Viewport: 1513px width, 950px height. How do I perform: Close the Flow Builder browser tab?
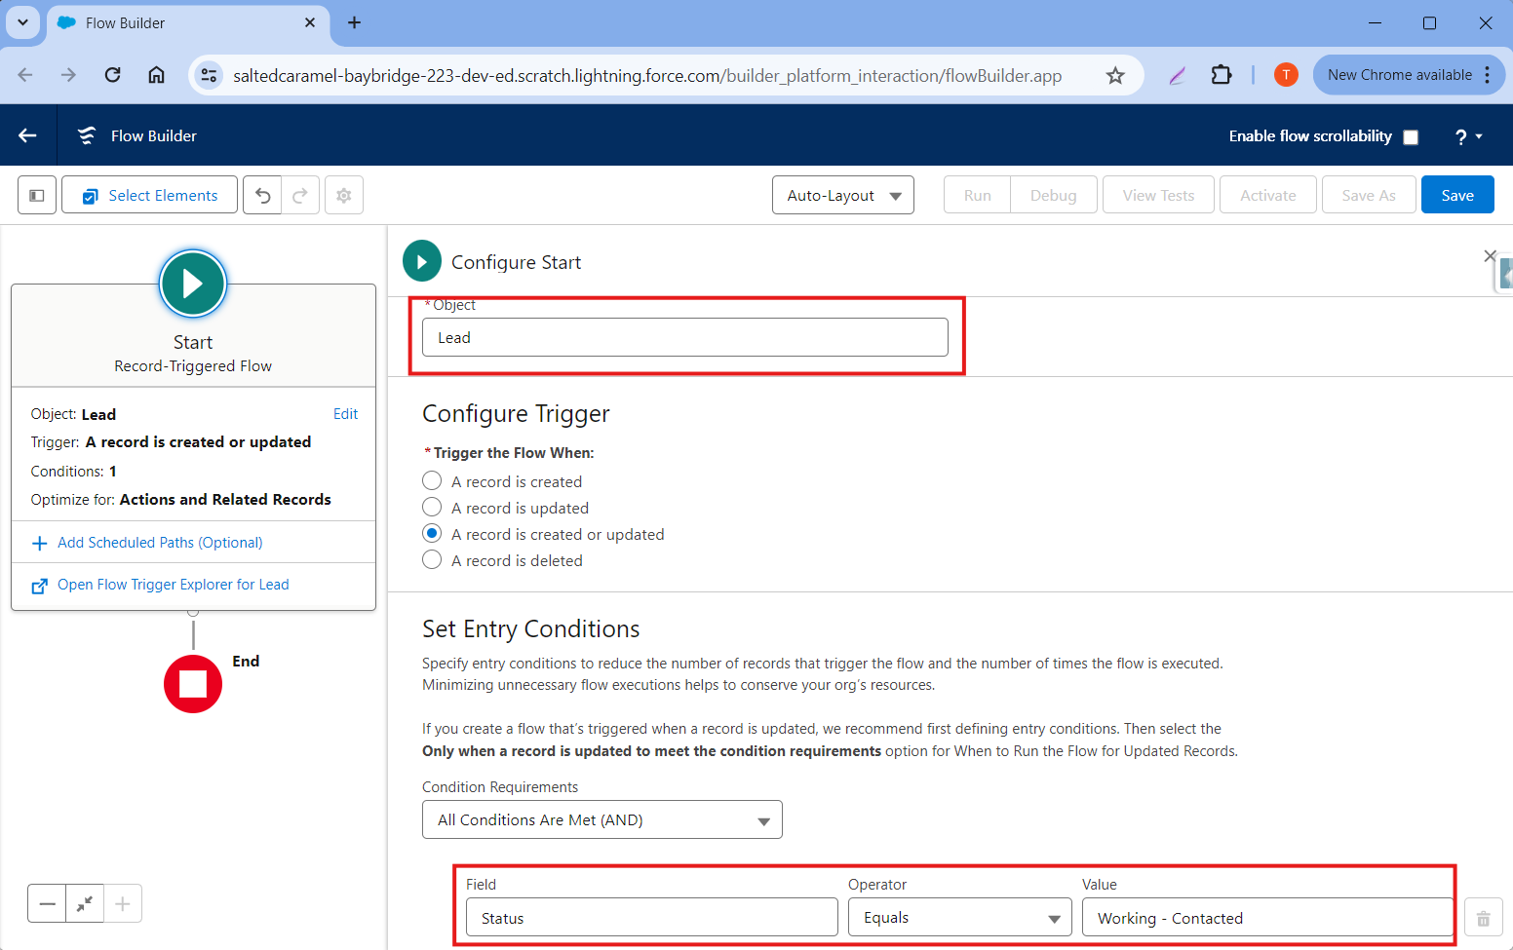click(x=310, y=22)
